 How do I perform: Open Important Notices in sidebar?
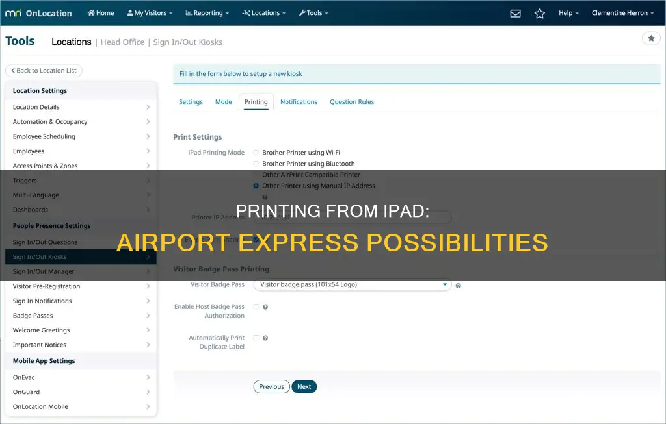(x=81, y=345)
